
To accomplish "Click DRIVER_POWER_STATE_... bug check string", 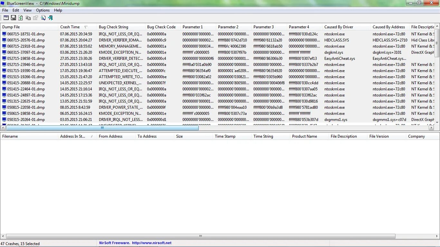I will click(121, 107).
